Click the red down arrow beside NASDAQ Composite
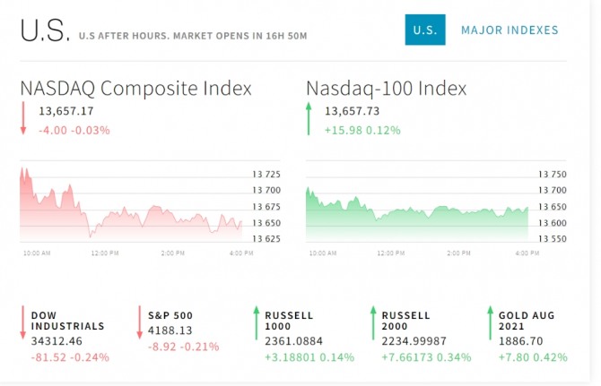 point(23,118)
